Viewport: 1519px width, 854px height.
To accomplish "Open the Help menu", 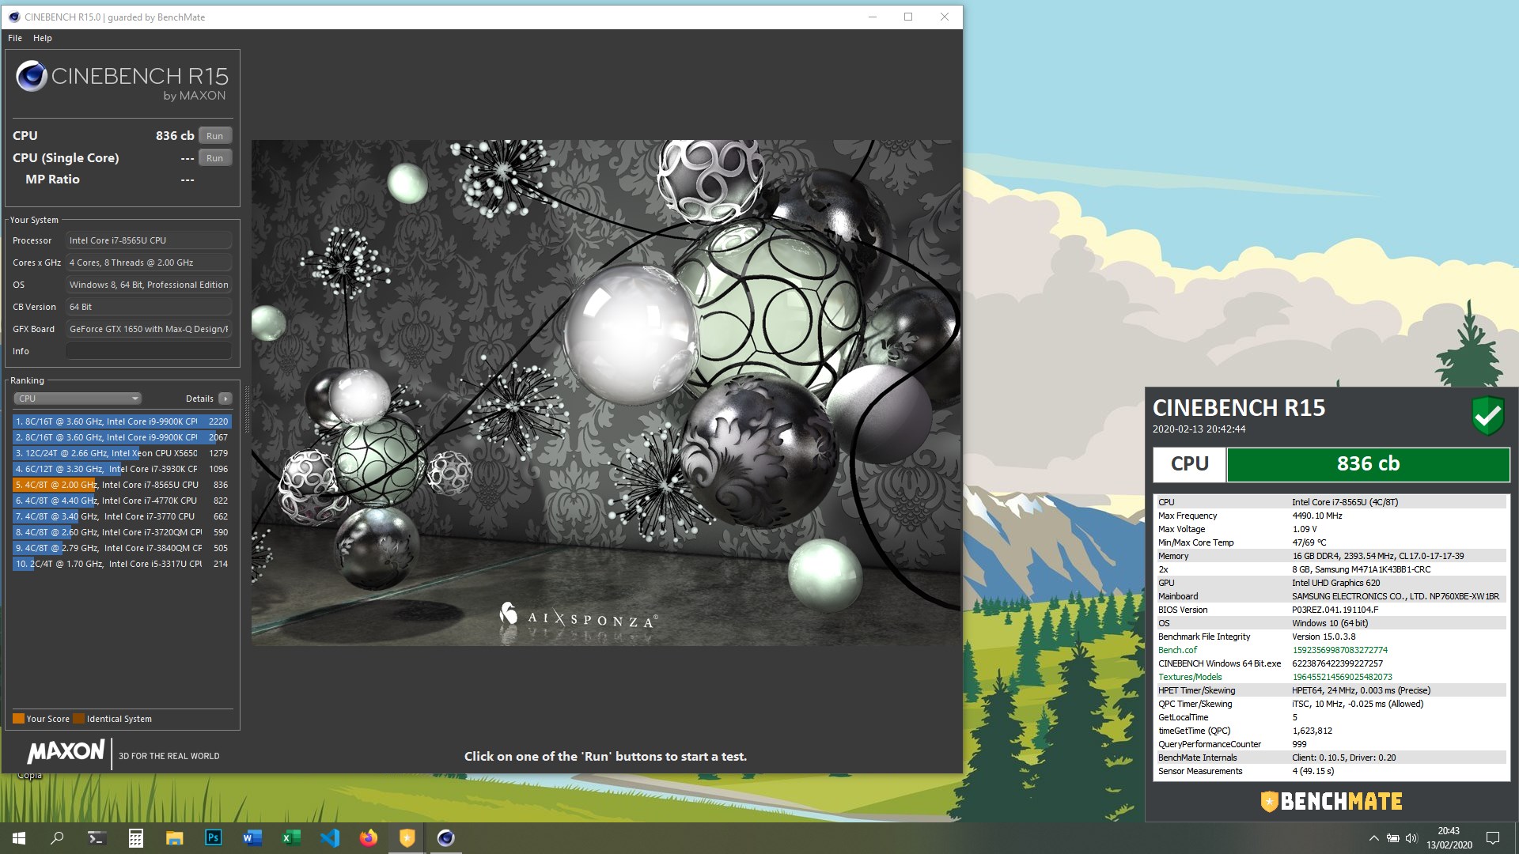I will (43, 38).
